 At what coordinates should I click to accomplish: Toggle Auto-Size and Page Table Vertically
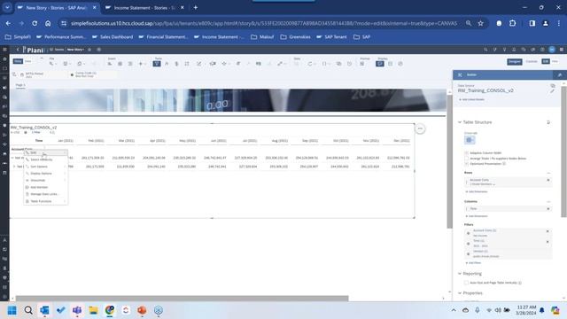click(x=466, y=283)
